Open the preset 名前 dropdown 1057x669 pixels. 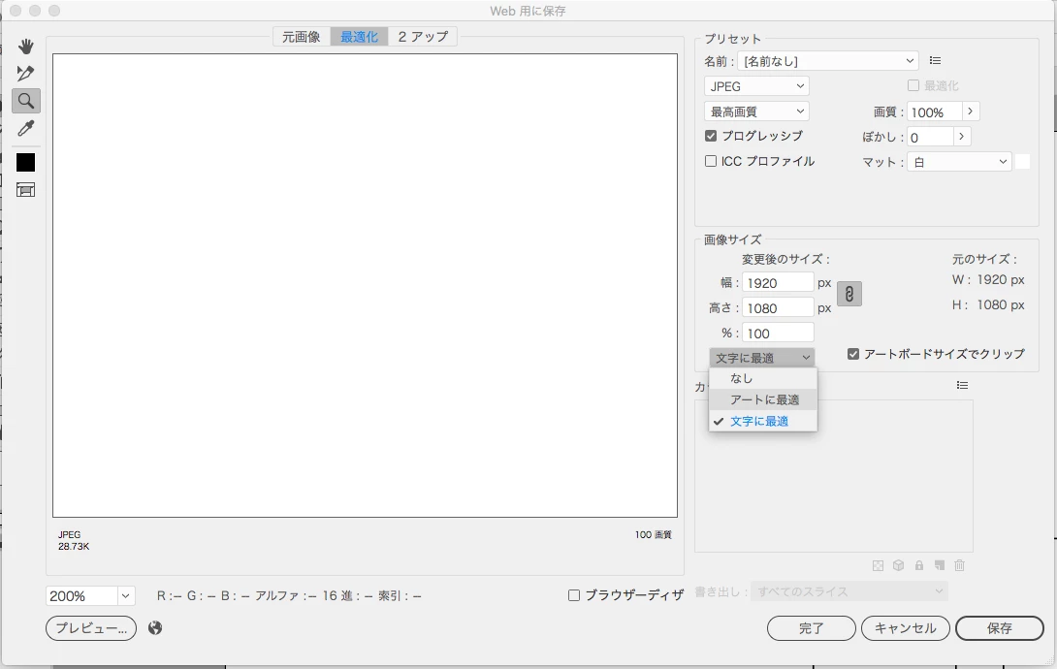point(828,61)
